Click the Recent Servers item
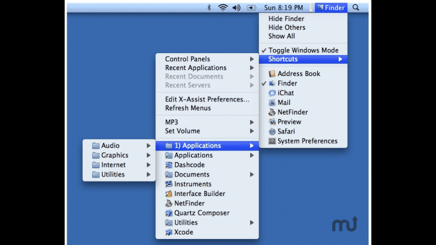Viewport: 436px width, 245px height. point(207,85)
